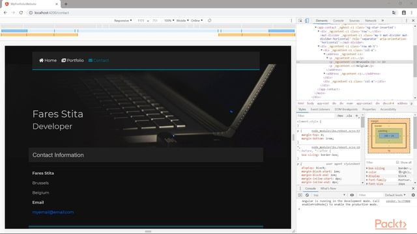Collapse the app-contact element node
This screenshot has width=417, height=234.
(315, 27)
